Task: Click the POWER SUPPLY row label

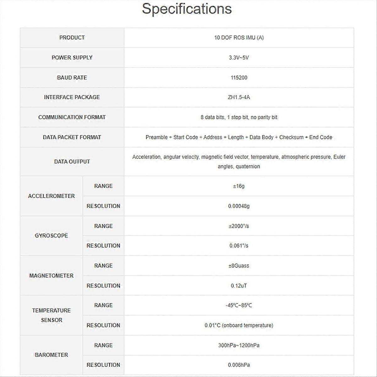Action: [x=72, y=57]
